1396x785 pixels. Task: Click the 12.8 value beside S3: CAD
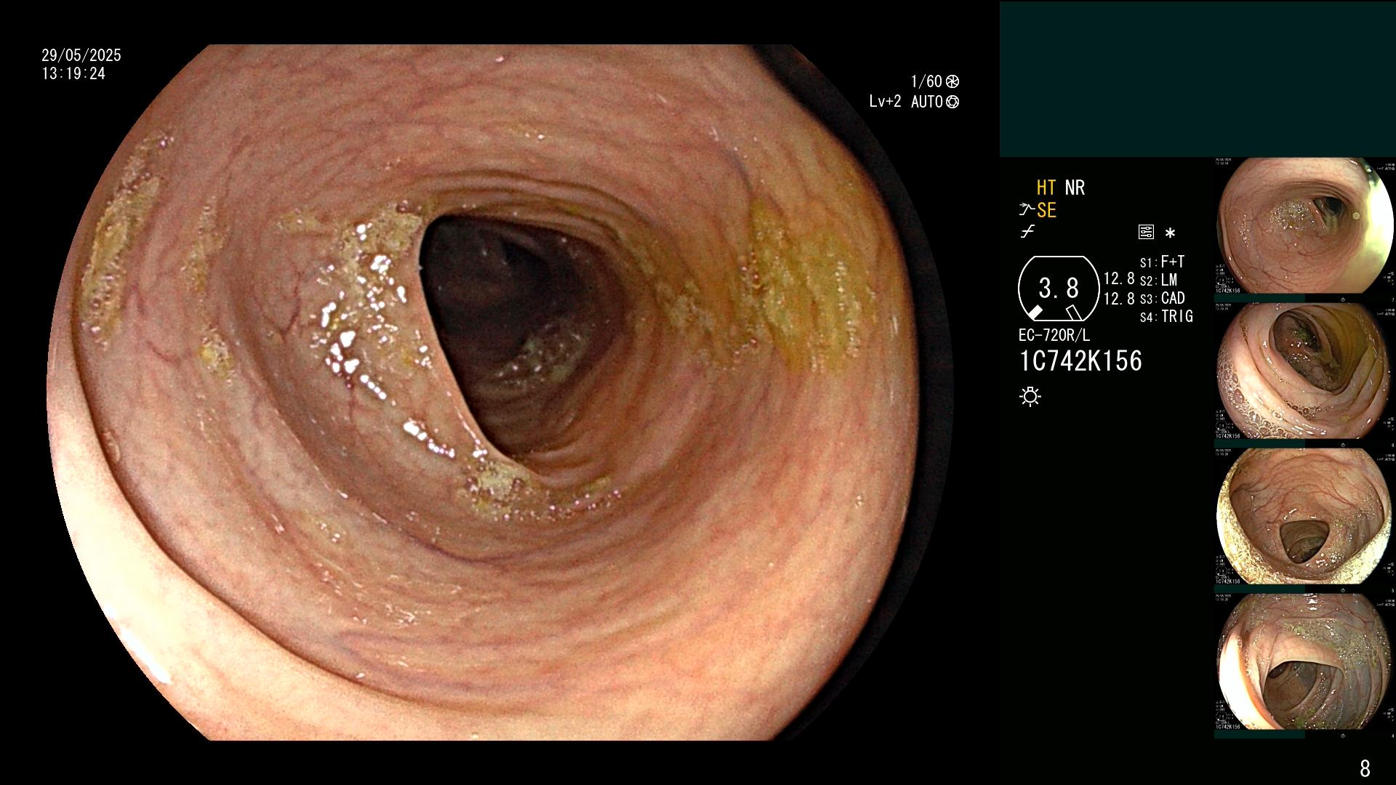1119,299
